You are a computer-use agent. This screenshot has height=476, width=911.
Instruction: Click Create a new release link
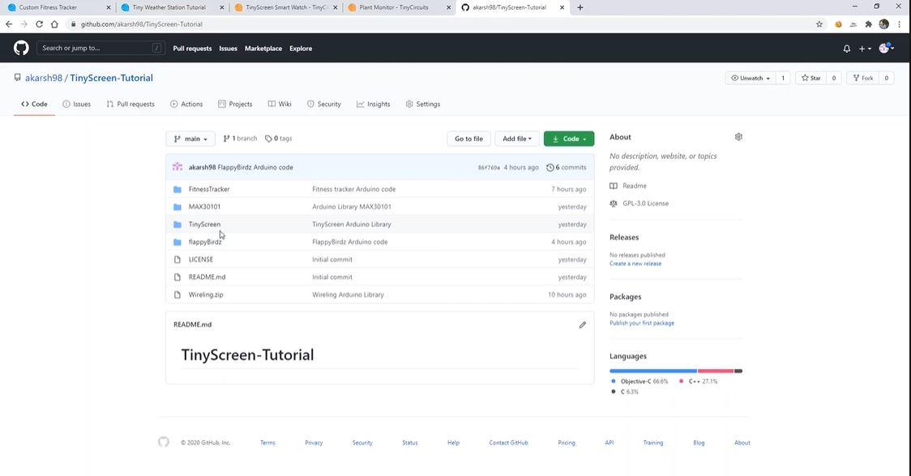point(635,264)
